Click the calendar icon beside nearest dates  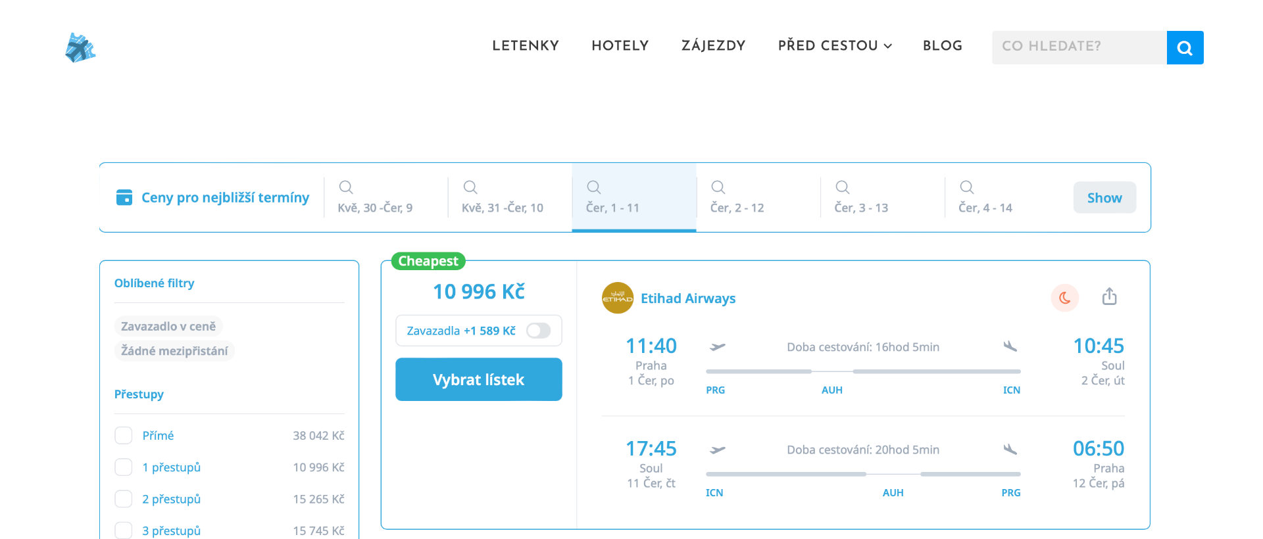click(124, 197)
